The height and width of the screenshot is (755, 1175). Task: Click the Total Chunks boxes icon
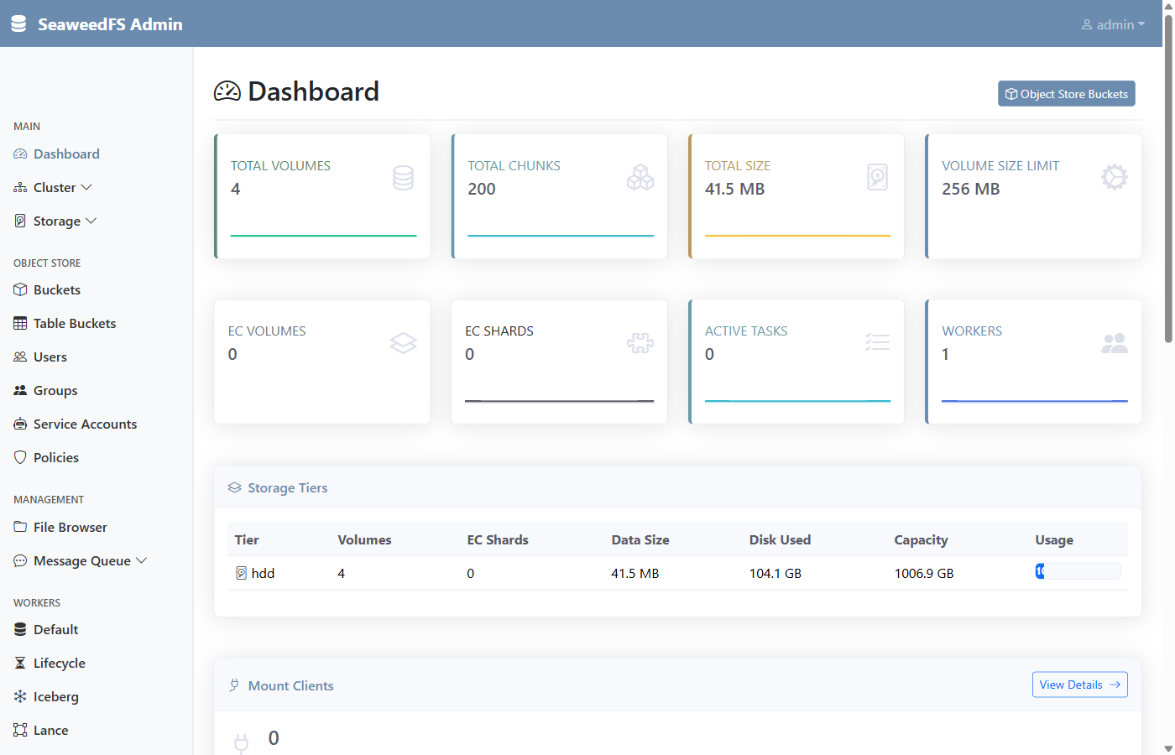640,178
